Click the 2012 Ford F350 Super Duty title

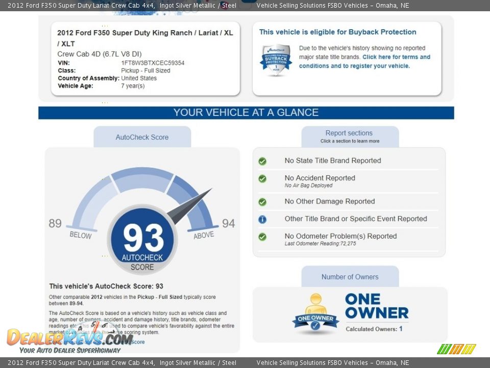(145, 38)
